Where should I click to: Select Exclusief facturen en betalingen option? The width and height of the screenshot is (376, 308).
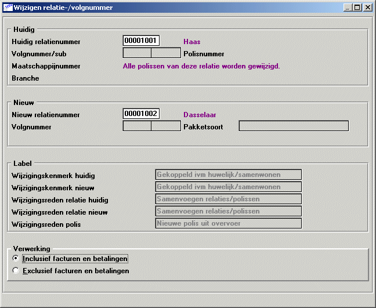(16, 270)
